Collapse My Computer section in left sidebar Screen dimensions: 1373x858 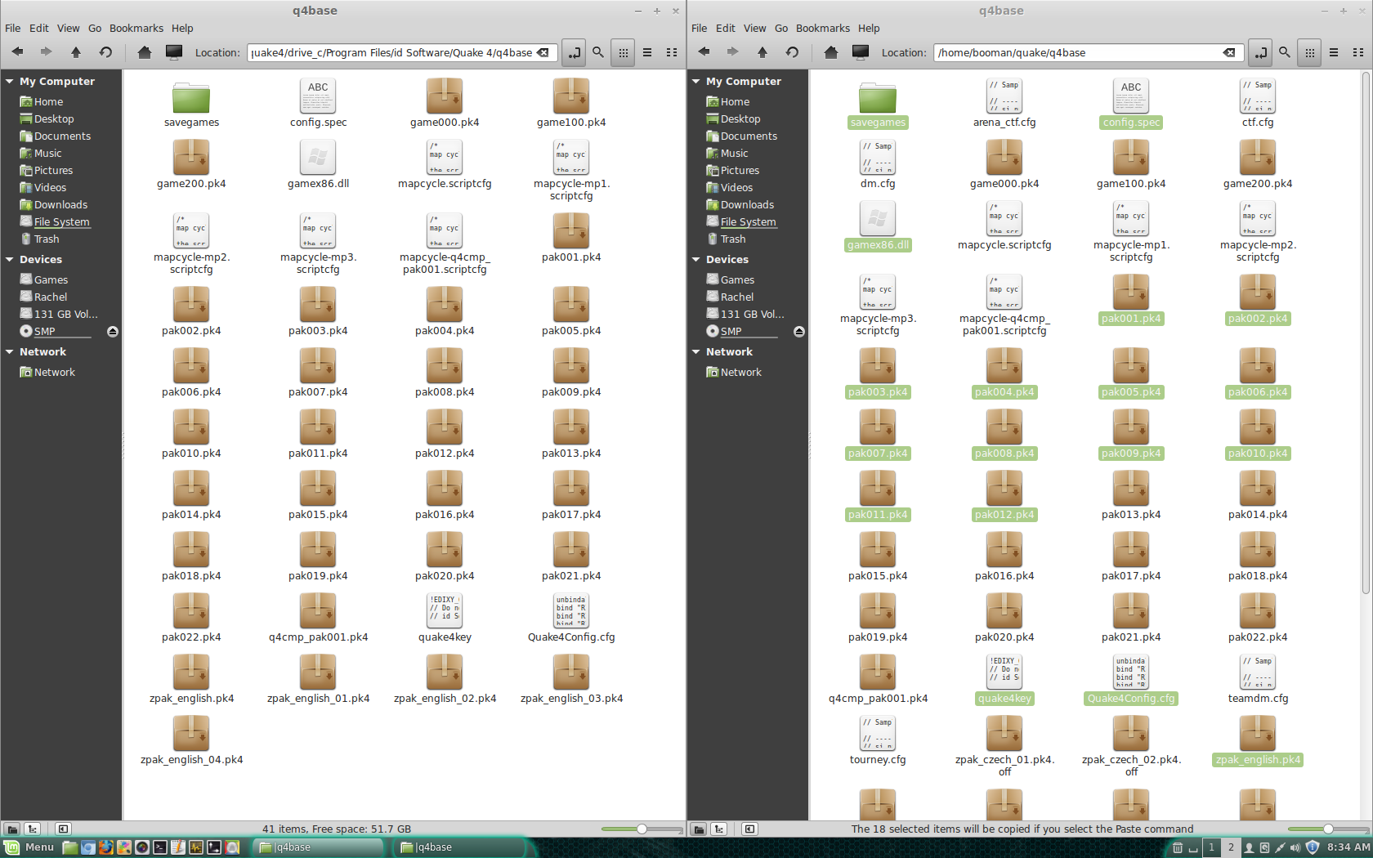click(x=10, y=82)
